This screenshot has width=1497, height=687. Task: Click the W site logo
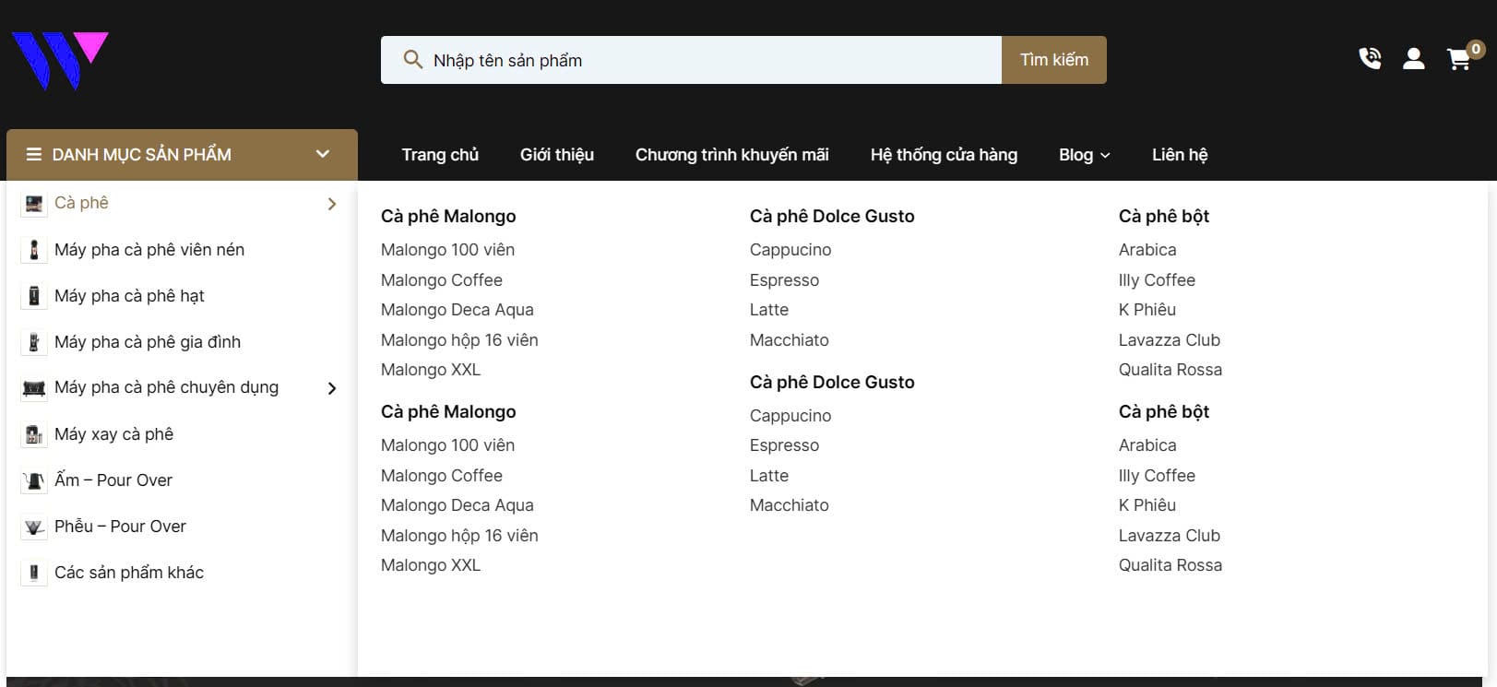coord(60,60)
